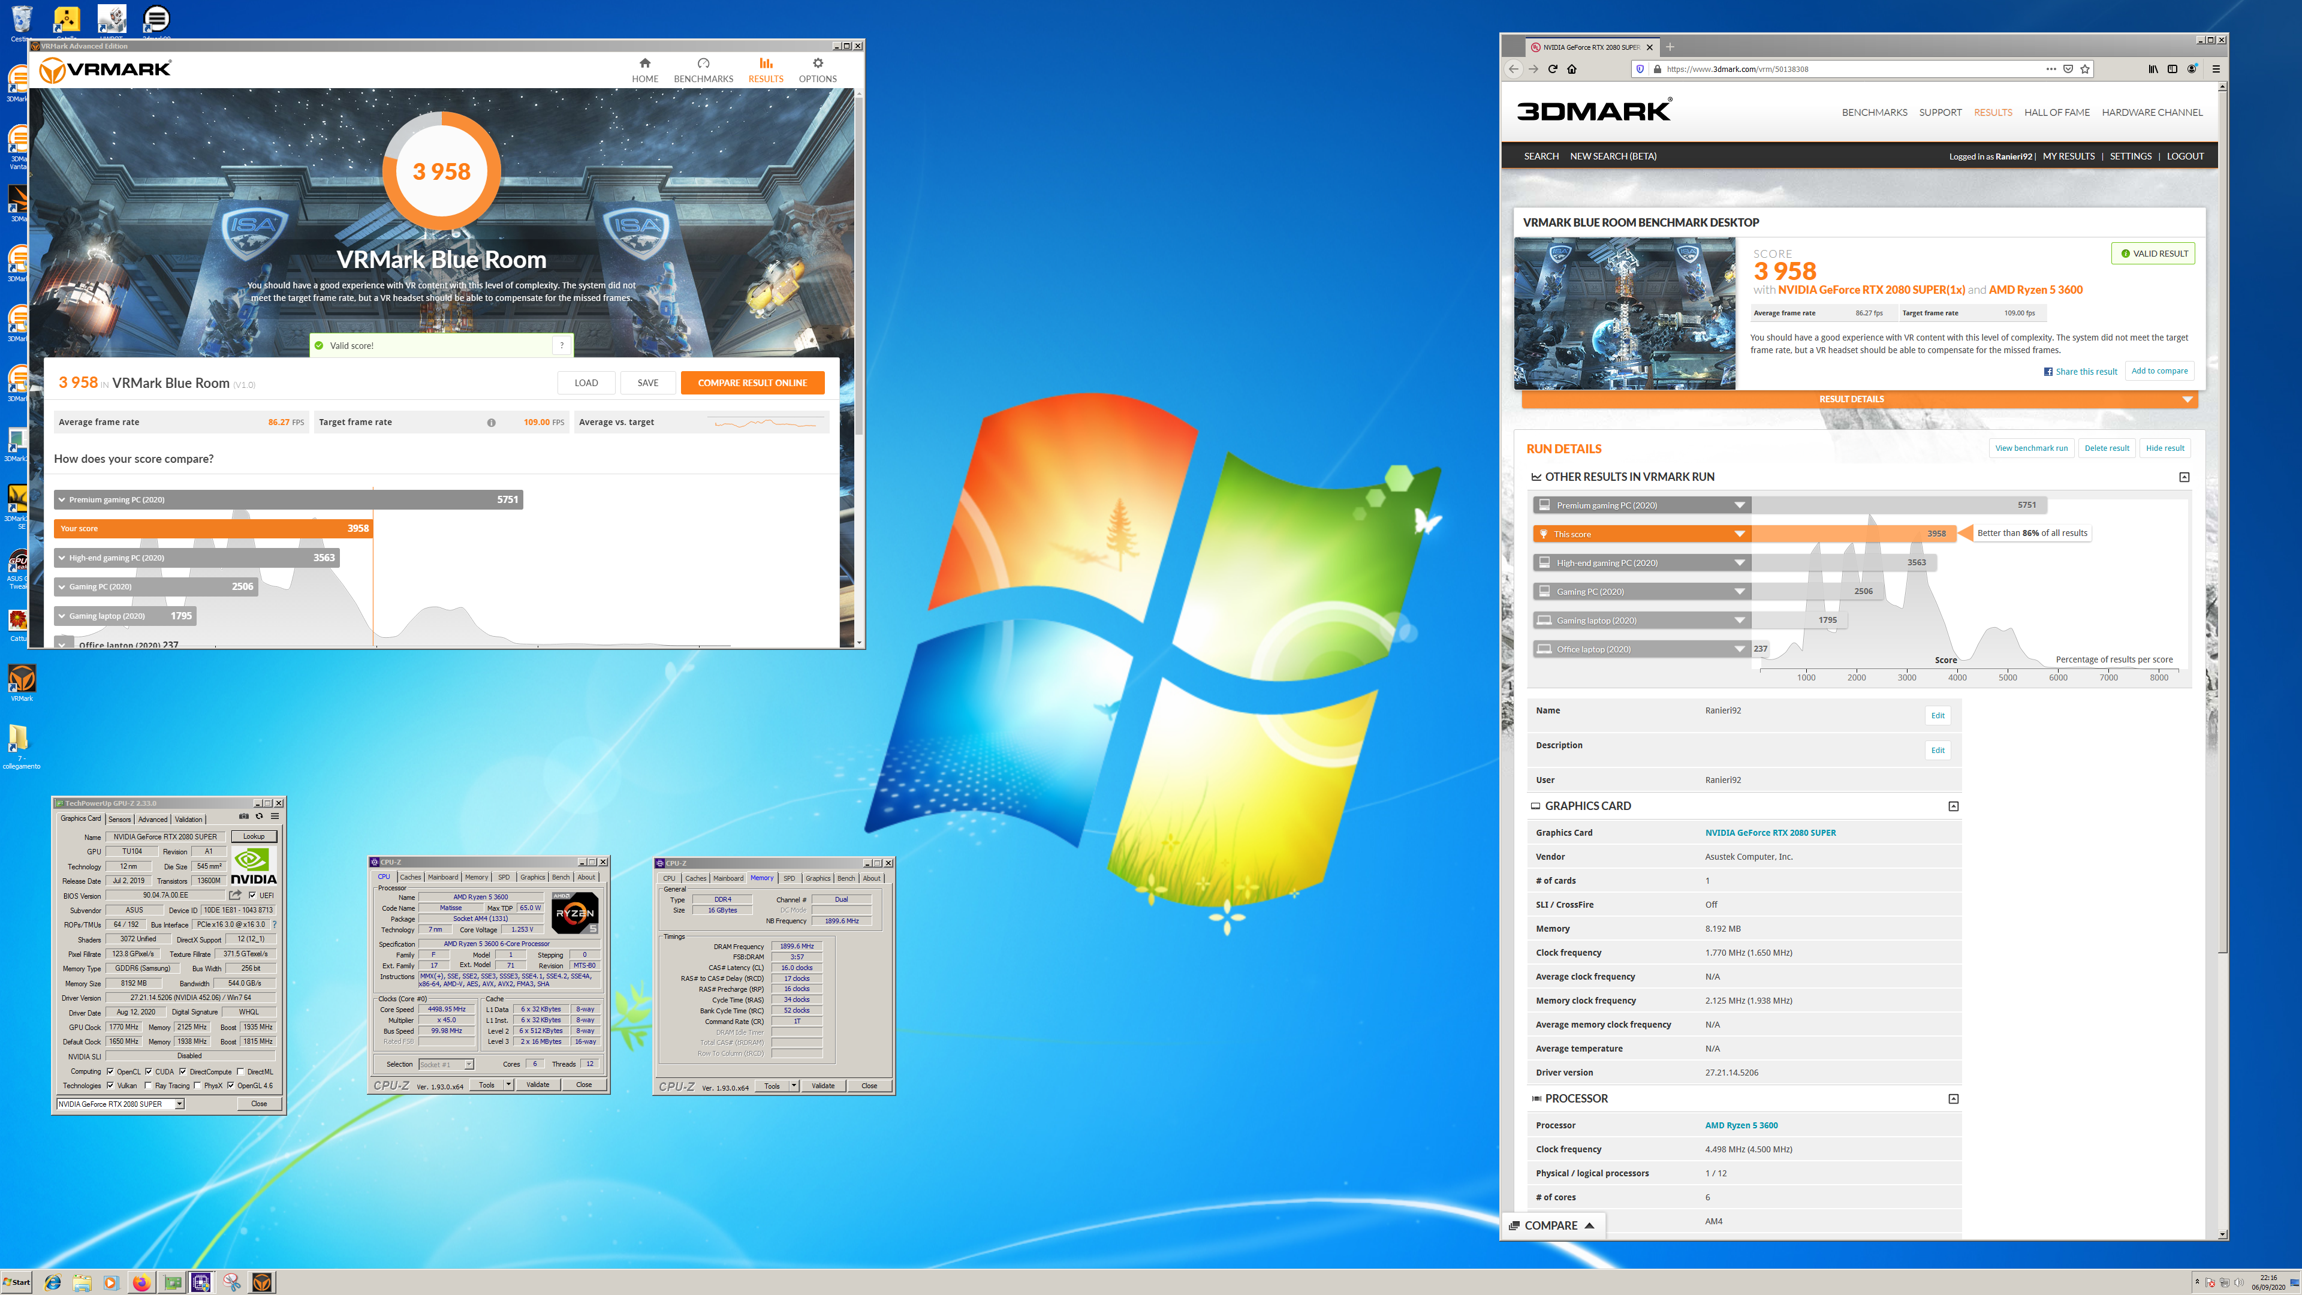The image size is (2302, 1295).
Task: Expand Gaming PC (2020) dropdown on 3DMark page
Action: (1739, 592)
